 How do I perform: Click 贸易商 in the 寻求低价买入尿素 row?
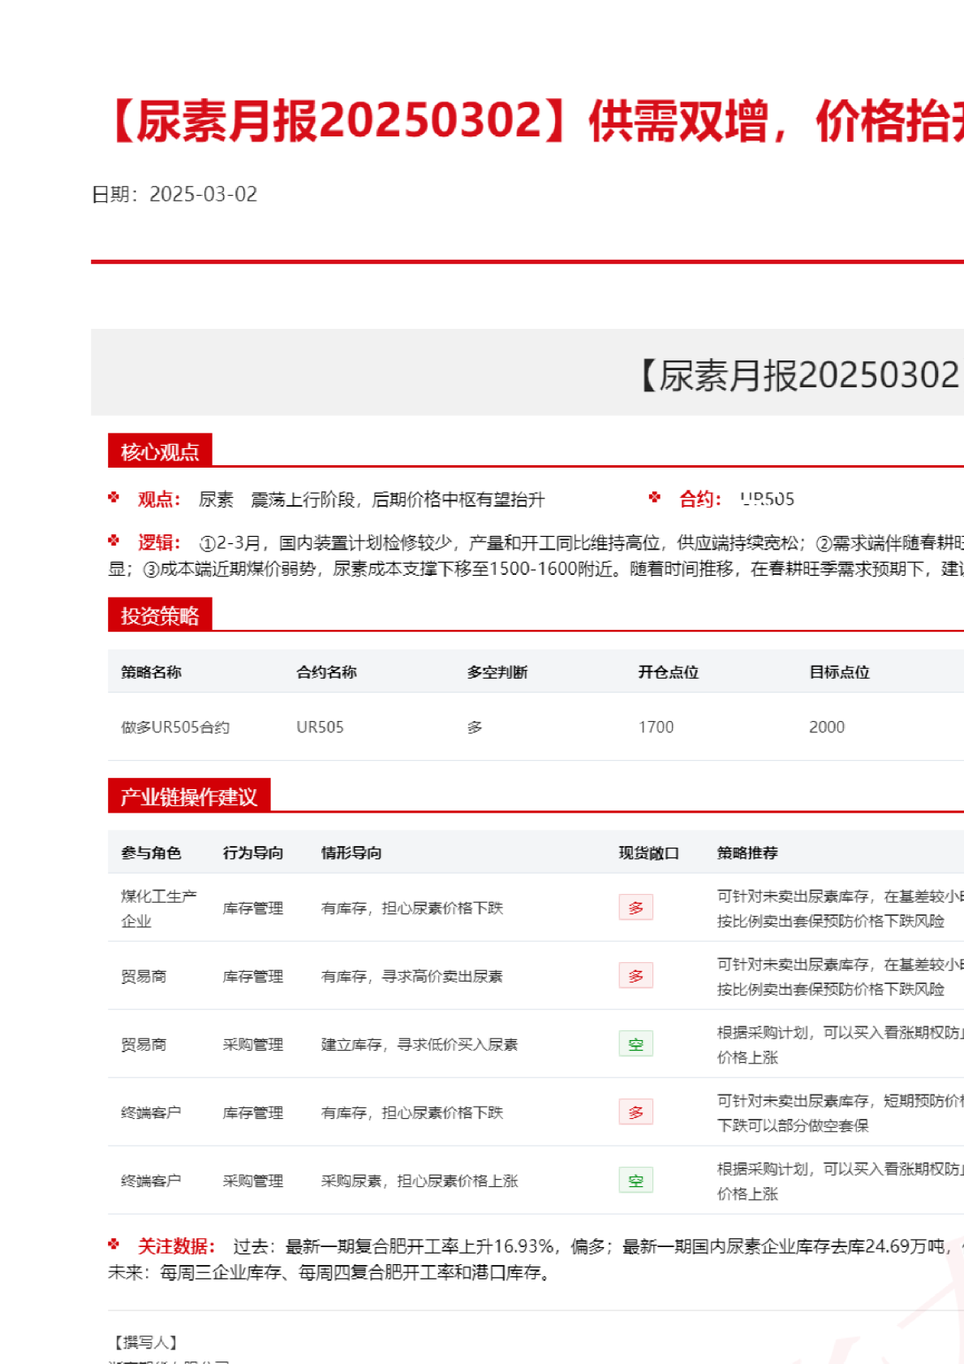pos(144,1044)
